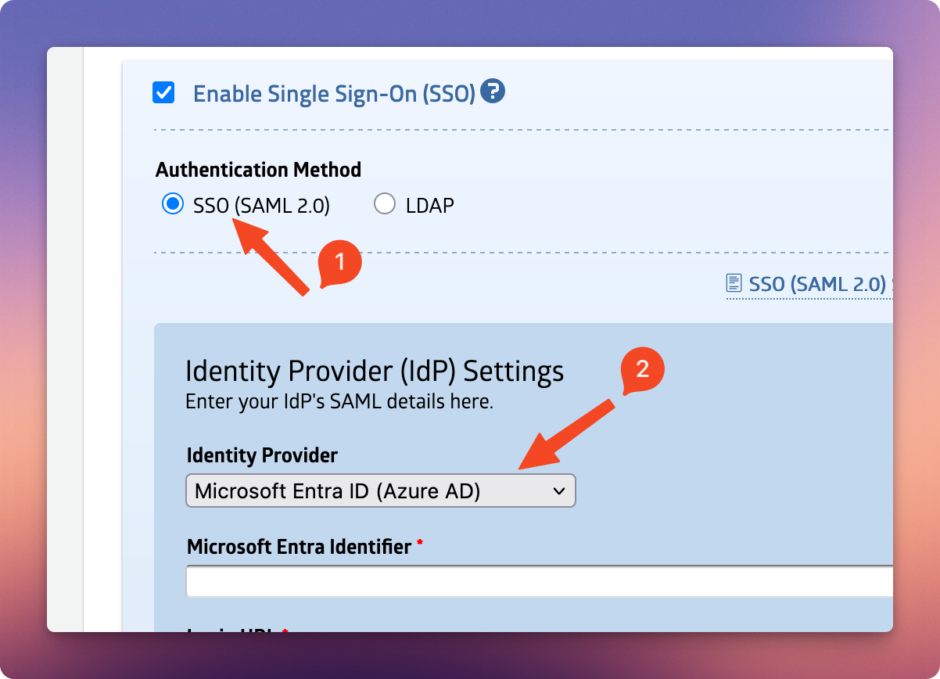940x679 pixels.
Task: Click the Enable Single Sign-On (SSO) label
Action: click(334, 94)
